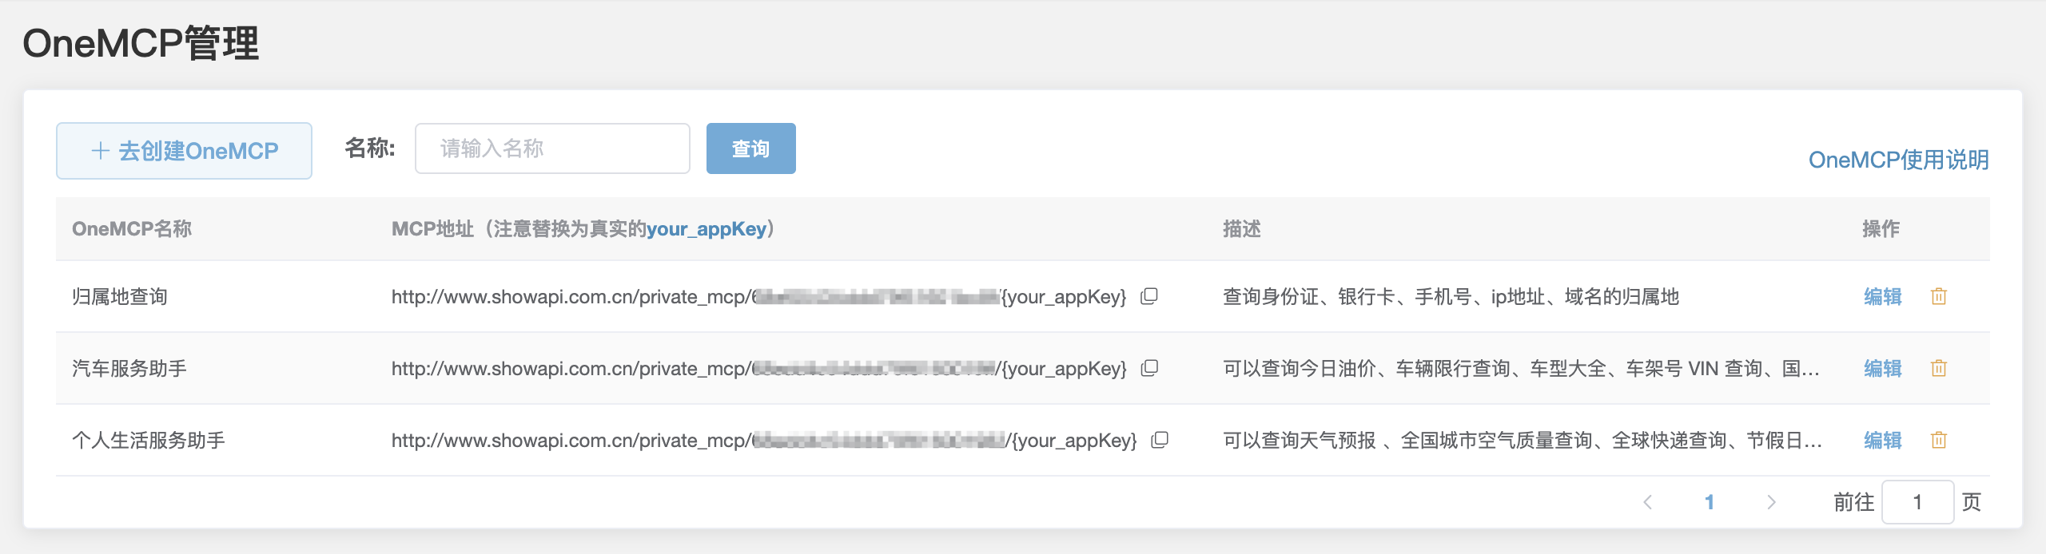The height and width of the screenshot is (554, 2046).
Task: Edit the 个人生活服务助手 entry
Action: tap(1882, 441)
